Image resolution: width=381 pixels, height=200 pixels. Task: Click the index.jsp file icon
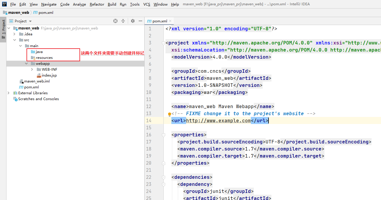click(x=39, y=75)
